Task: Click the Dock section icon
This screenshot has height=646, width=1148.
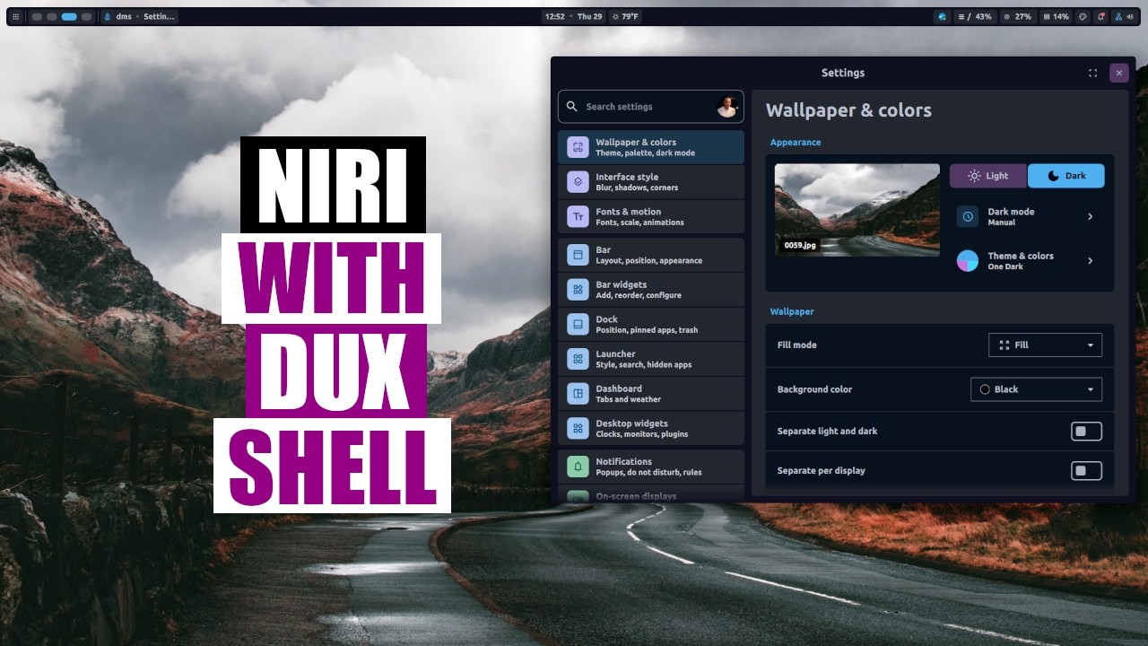Action: click(x=578, y=324)
